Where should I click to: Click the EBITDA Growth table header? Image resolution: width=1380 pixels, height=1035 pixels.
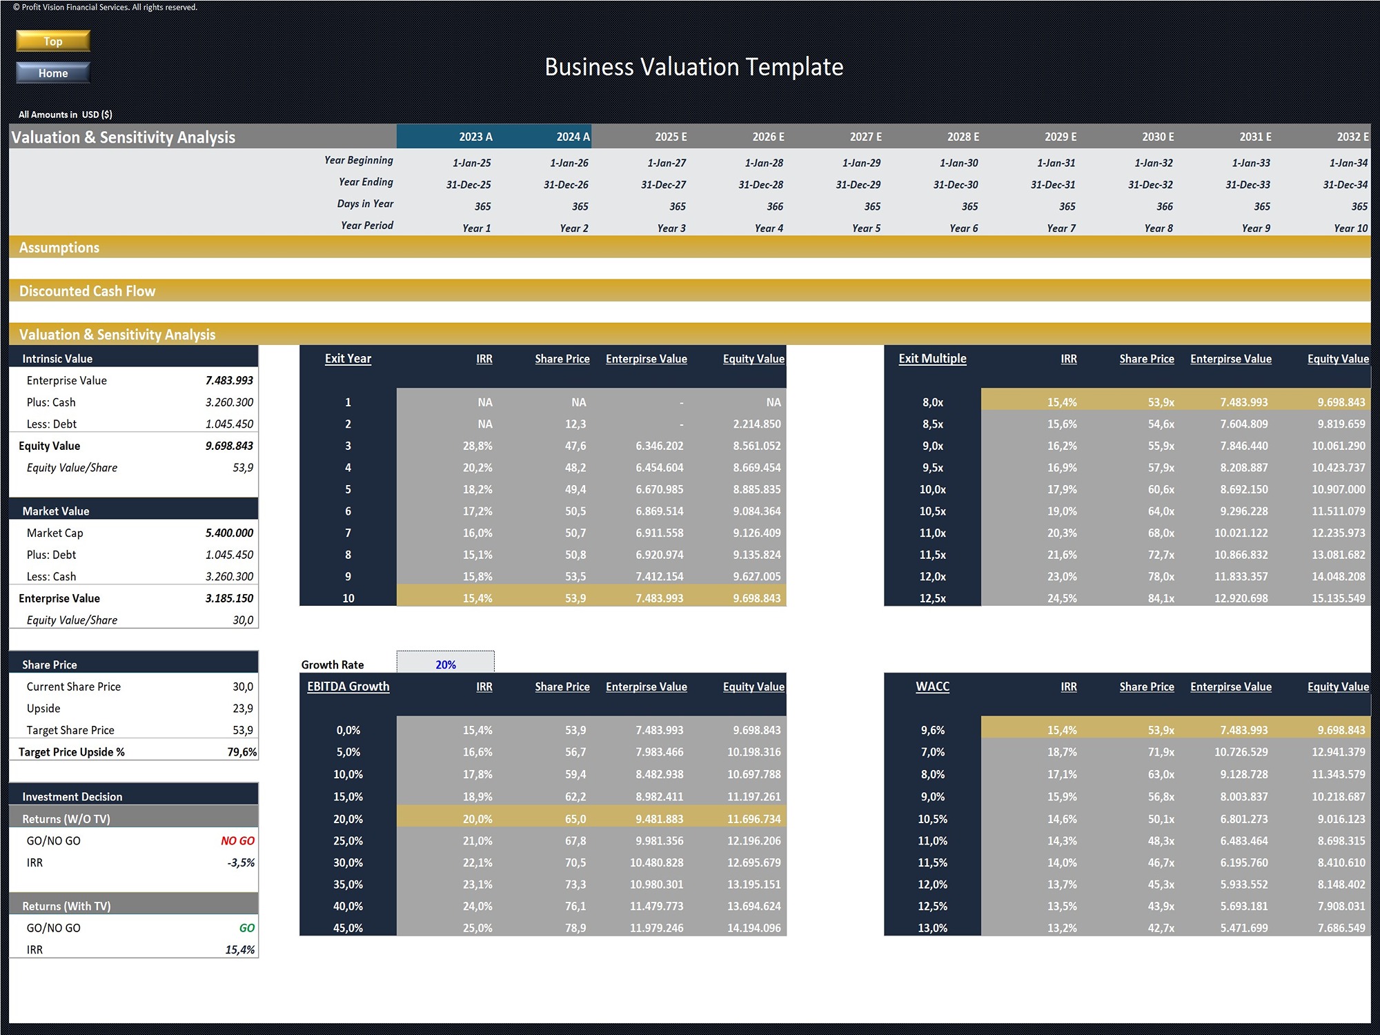348,687
